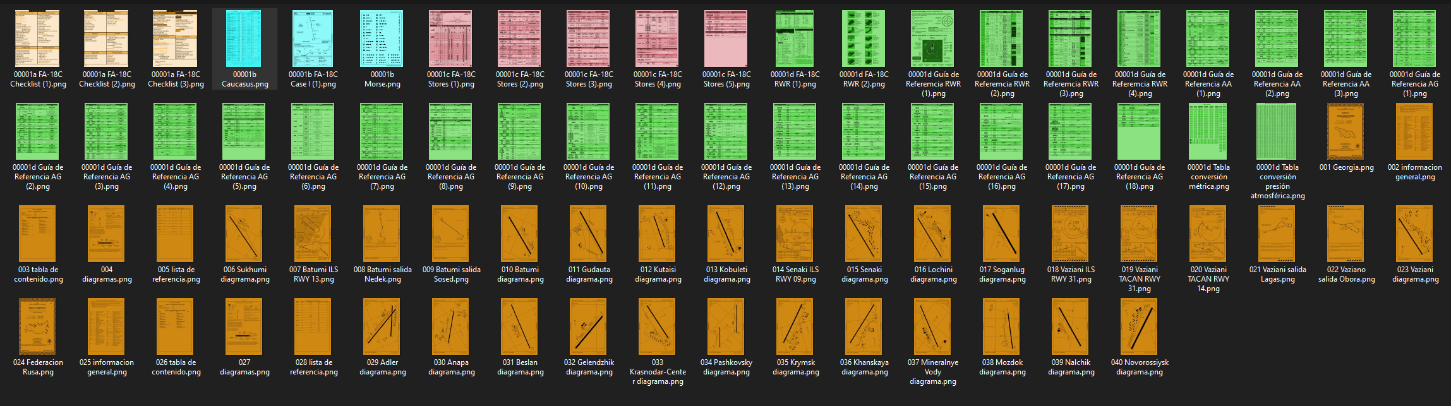
Task: Select 007 Batumi ILS RWY 13.png
Action: pyautogui.click(x=313, y=234)
